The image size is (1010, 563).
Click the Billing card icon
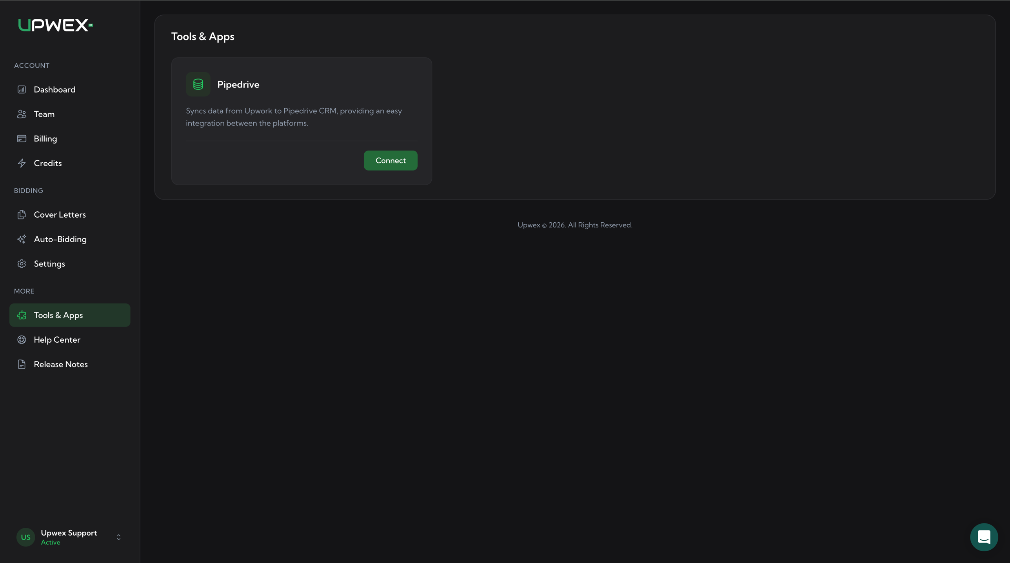point(22,138)
